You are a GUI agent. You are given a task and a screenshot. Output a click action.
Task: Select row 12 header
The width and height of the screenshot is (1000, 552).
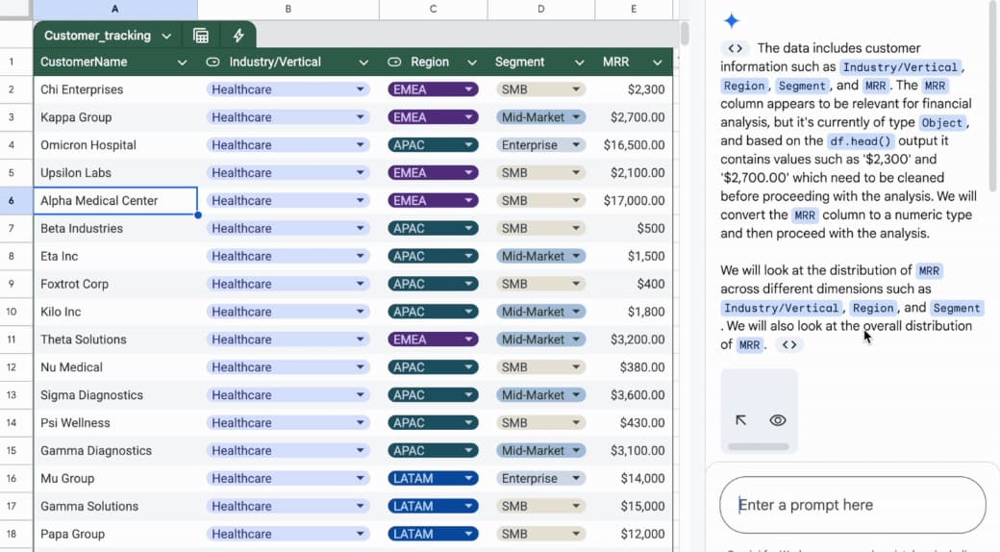pos(12,367)
